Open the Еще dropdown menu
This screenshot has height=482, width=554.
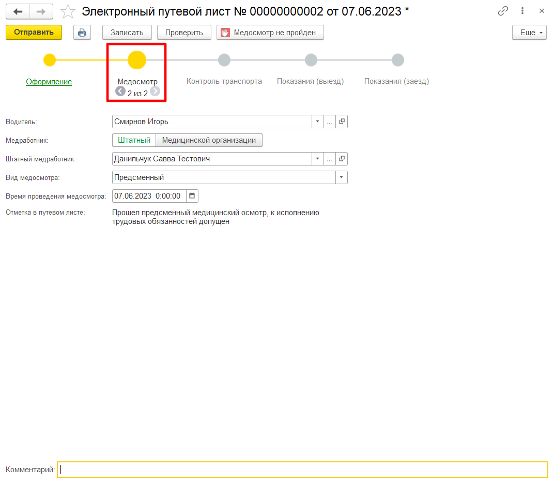529,33
